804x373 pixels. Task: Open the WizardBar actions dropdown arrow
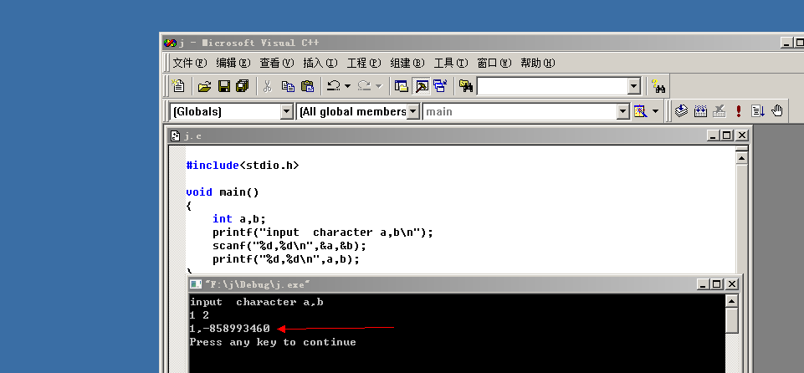(655, 112)
